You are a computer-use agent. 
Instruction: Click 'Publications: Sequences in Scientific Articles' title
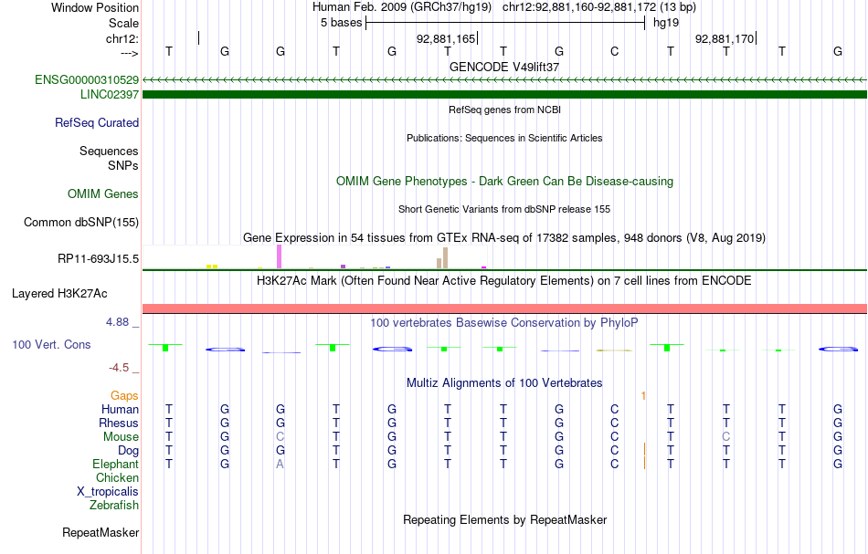point(504,138)
